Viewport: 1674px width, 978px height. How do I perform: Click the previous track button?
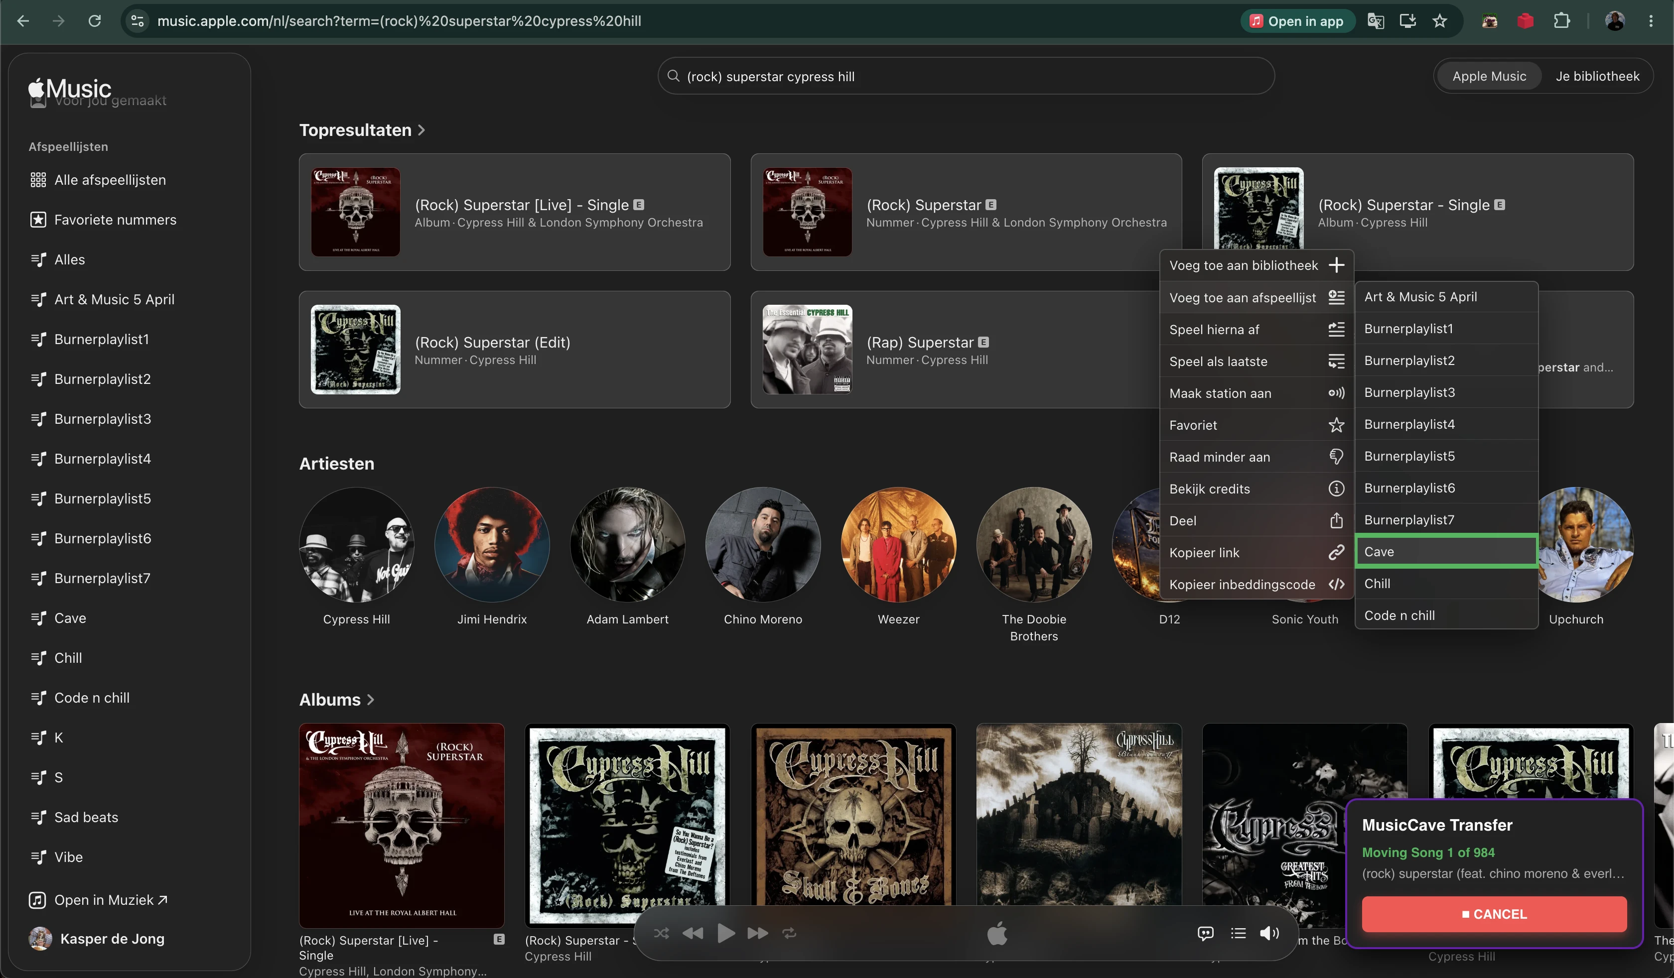coord(692,933)
